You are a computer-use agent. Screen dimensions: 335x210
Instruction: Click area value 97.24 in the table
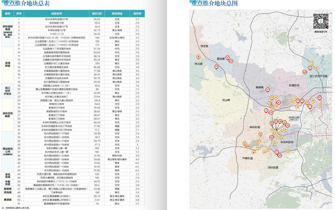[x=97, y=49]
